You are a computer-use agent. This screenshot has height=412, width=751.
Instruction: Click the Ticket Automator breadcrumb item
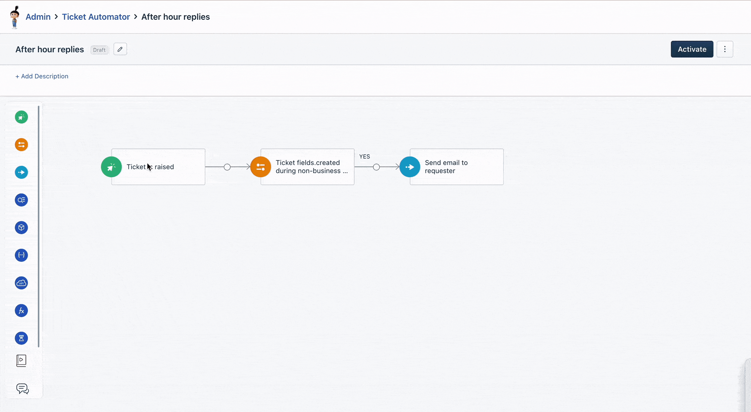[x=96, y=17]
